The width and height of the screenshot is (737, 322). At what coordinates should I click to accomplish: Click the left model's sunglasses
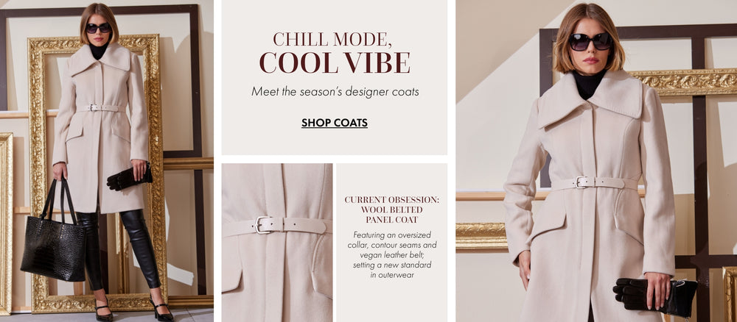[x=99, y=28]
